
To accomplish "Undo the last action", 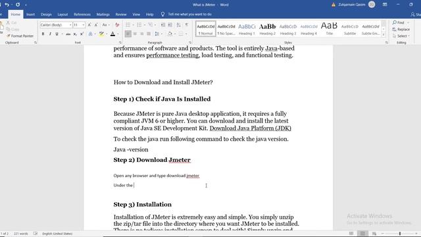I will tap(7, 5).
